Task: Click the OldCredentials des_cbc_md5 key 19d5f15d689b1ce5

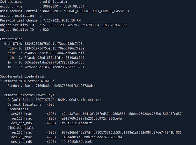Action: pyautogui.click(x=77, y=142)
